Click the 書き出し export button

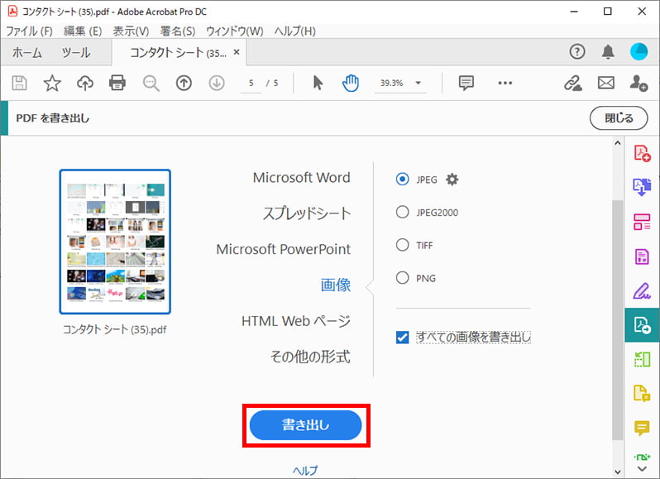[306, 425]
